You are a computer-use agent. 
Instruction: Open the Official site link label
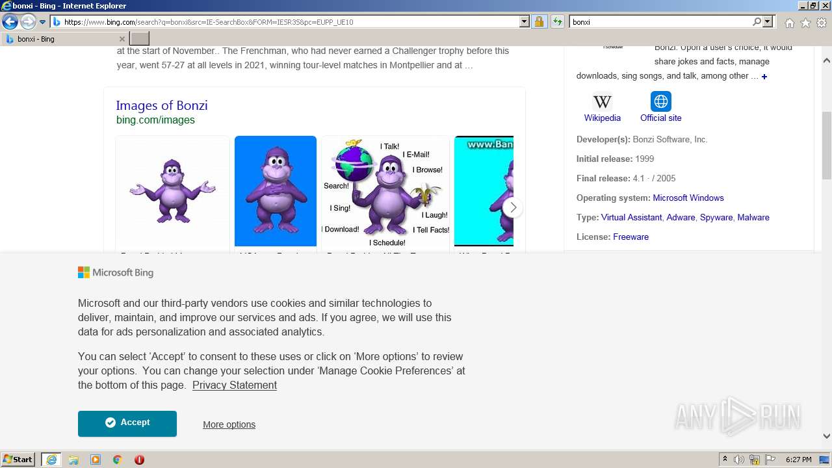click(661, 118)
